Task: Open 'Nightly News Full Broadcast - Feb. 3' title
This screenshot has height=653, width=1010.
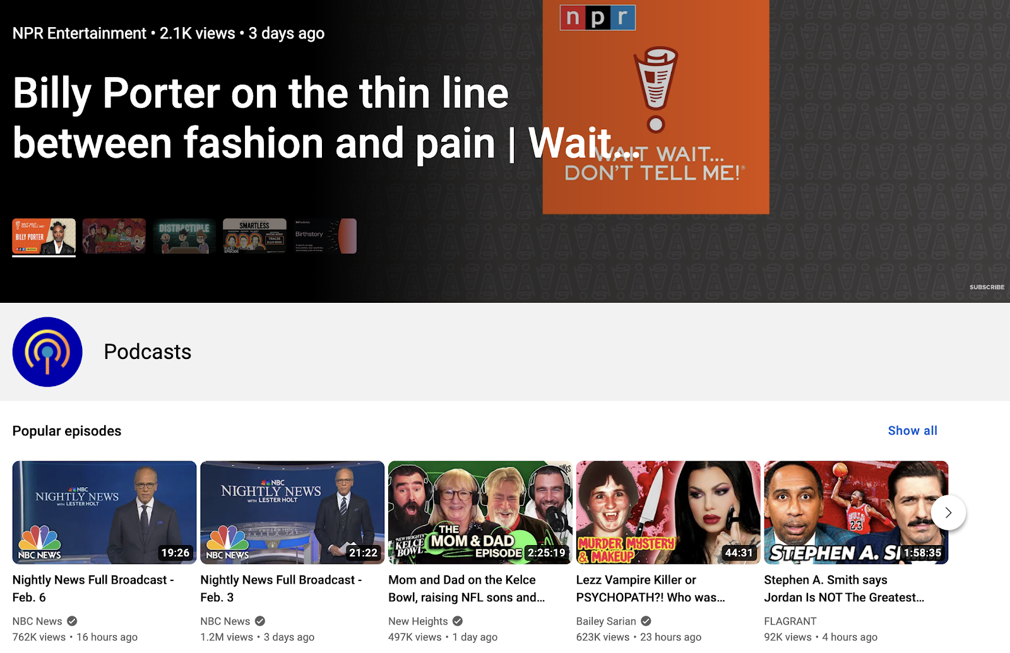Action: pos(281,589)
